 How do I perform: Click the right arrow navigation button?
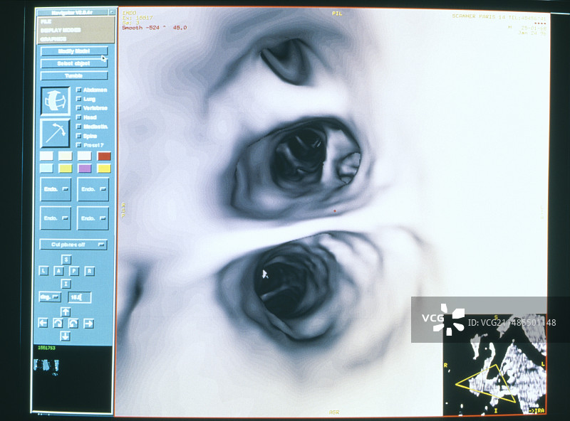[x=89, y=324]
